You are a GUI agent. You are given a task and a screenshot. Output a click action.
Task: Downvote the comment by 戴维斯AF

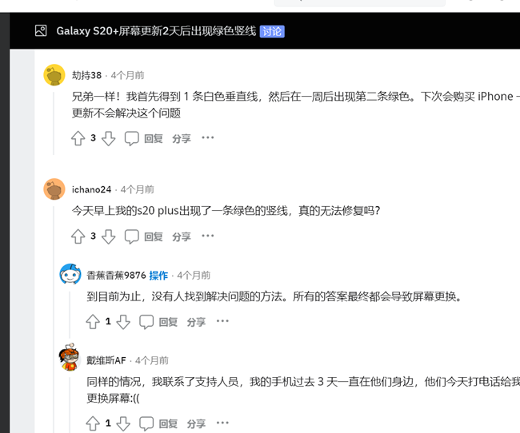(x=123, y=423)
